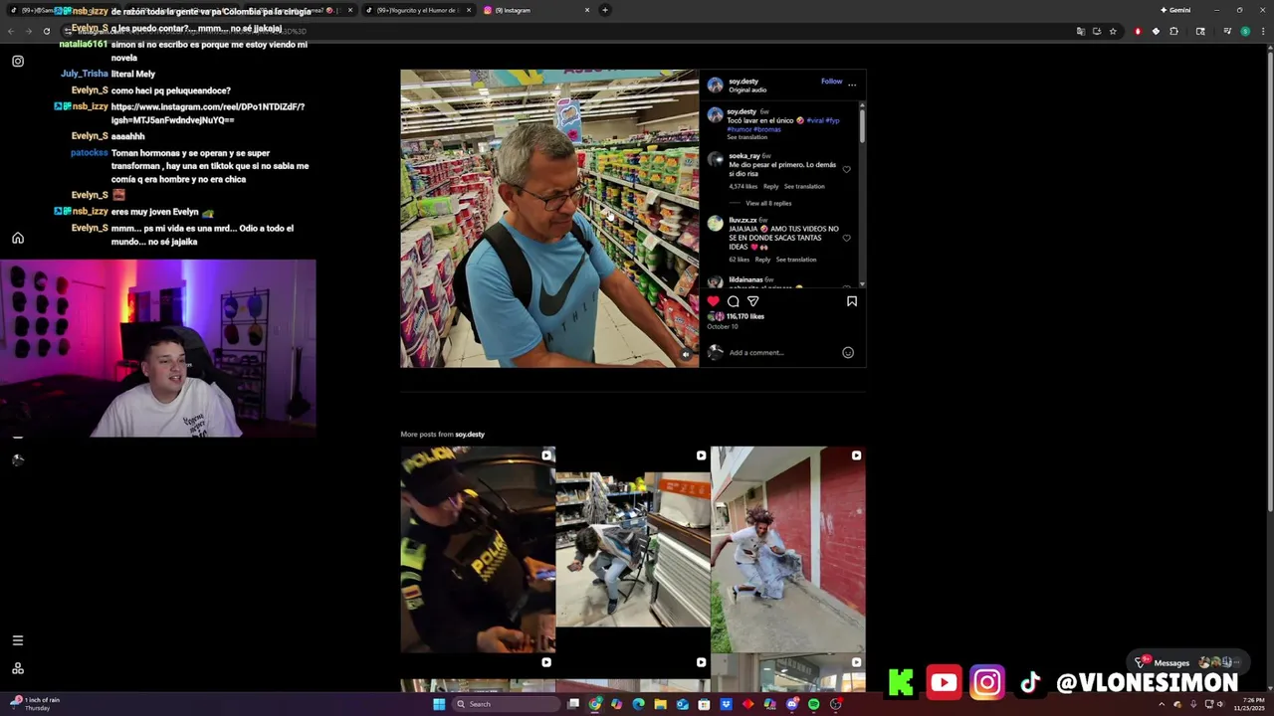Open Spotify from taskbar
Screen dimensions: 1274x716
[814, 704]
